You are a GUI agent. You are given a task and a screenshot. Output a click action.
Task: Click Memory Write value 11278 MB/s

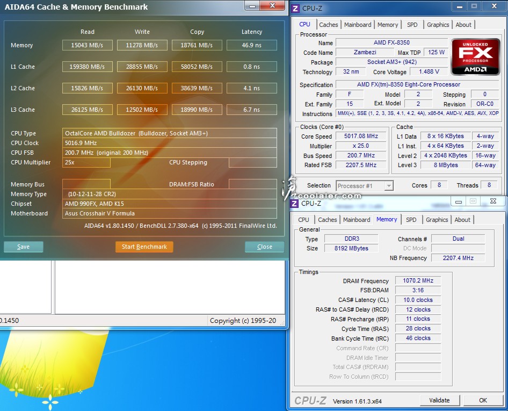[142, 45]
